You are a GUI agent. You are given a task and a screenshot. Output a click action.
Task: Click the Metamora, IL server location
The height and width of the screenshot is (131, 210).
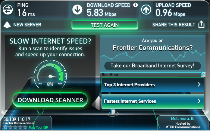click(x=183, y=118)
